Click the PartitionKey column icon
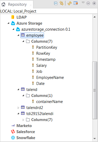This screenshot has height=142, width=98. pyautogui.click(x=33, y=47)
